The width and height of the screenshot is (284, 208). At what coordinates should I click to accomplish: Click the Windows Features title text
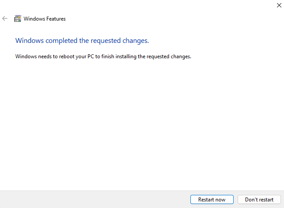(x=45, y=19)
